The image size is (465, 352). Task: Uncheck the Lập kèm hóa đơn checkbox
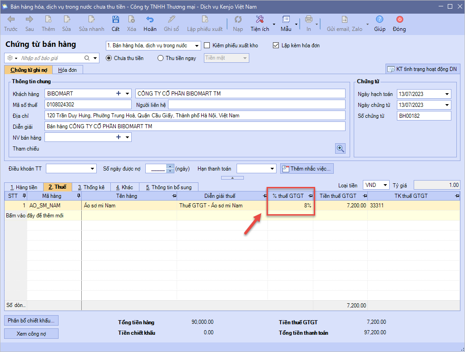(x=276, y=45)
